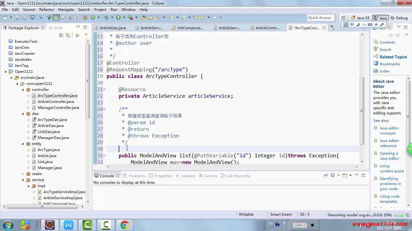Click Link with Editor in Package Explorer
The width and height of the screenshot is (412, 231).
pyautogui.click(x=68, y=35)
